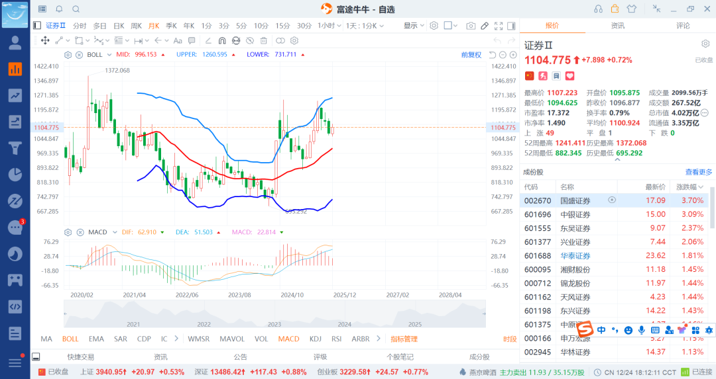Click the 查看更多 link

coord(699,172)
